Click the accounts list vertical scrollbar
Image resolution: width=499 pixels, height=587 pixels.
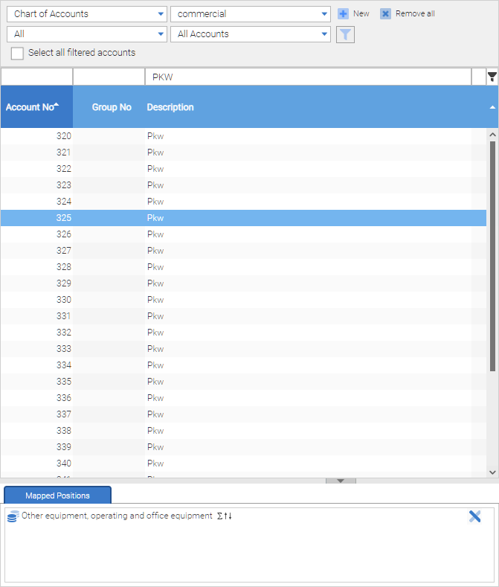coord(492,253)
